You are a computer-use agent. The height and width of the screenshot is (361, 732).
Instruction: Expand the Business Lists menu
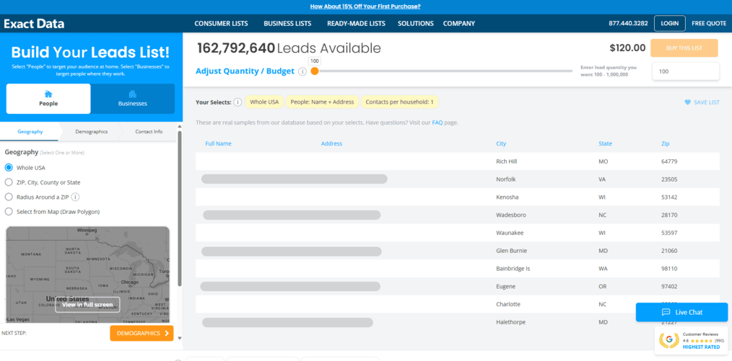click(287, 24)
